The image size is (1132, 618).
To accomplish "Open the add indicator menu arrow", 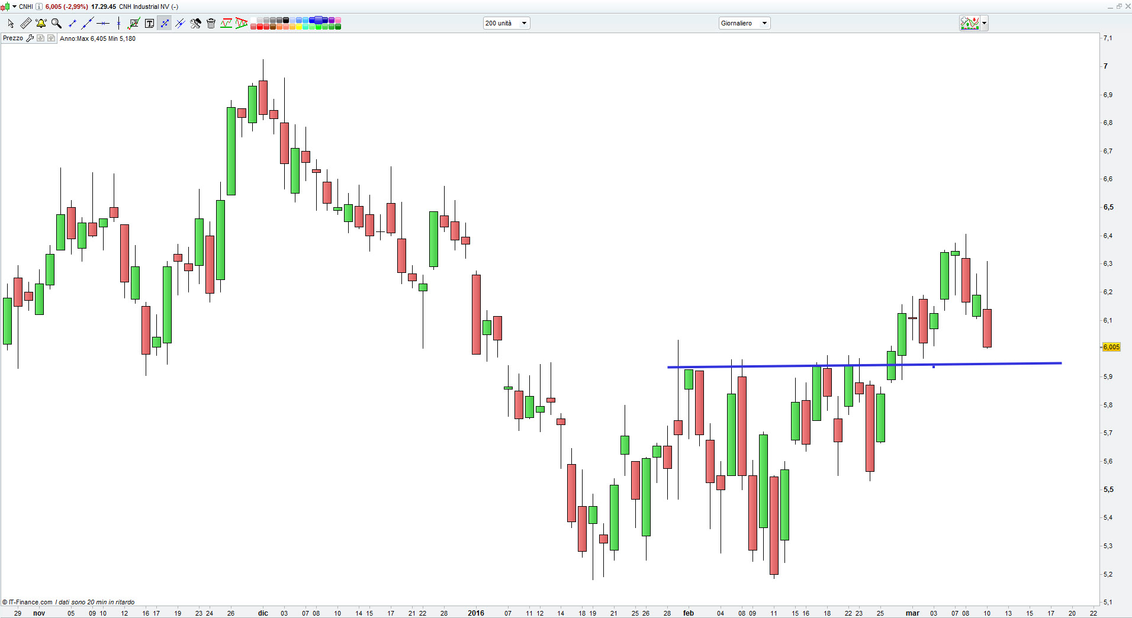I will coord(983,23).
